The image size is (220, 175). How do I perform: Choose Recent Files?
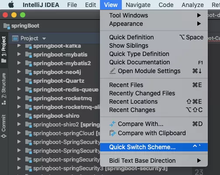click(154, 85)
